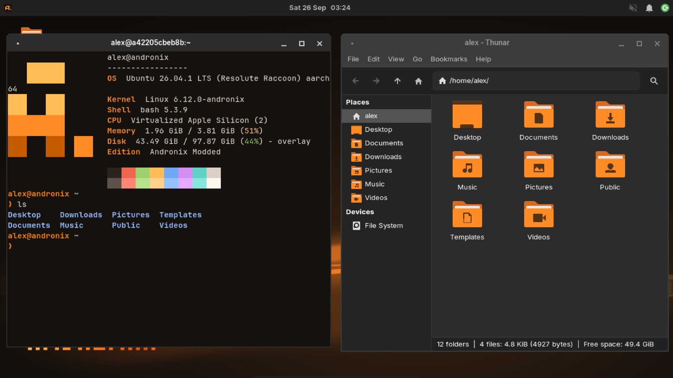Click the date and time in top bar
The width and height of the screenshot is (673, 378).
(320, 8)
